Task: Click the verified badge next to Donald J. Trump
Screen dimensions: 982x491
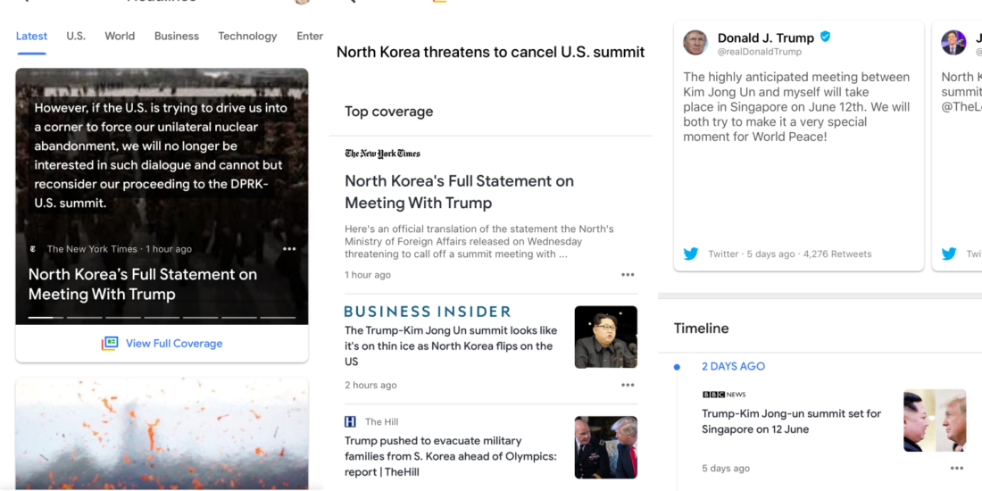Action: tap(826, 37)
